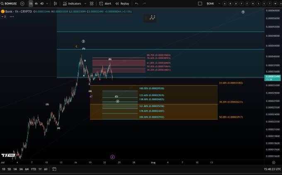Viewport: 282px width, 175px height.
Task: Grab the floating toolbar drag handle
Action: coord(146,18)
